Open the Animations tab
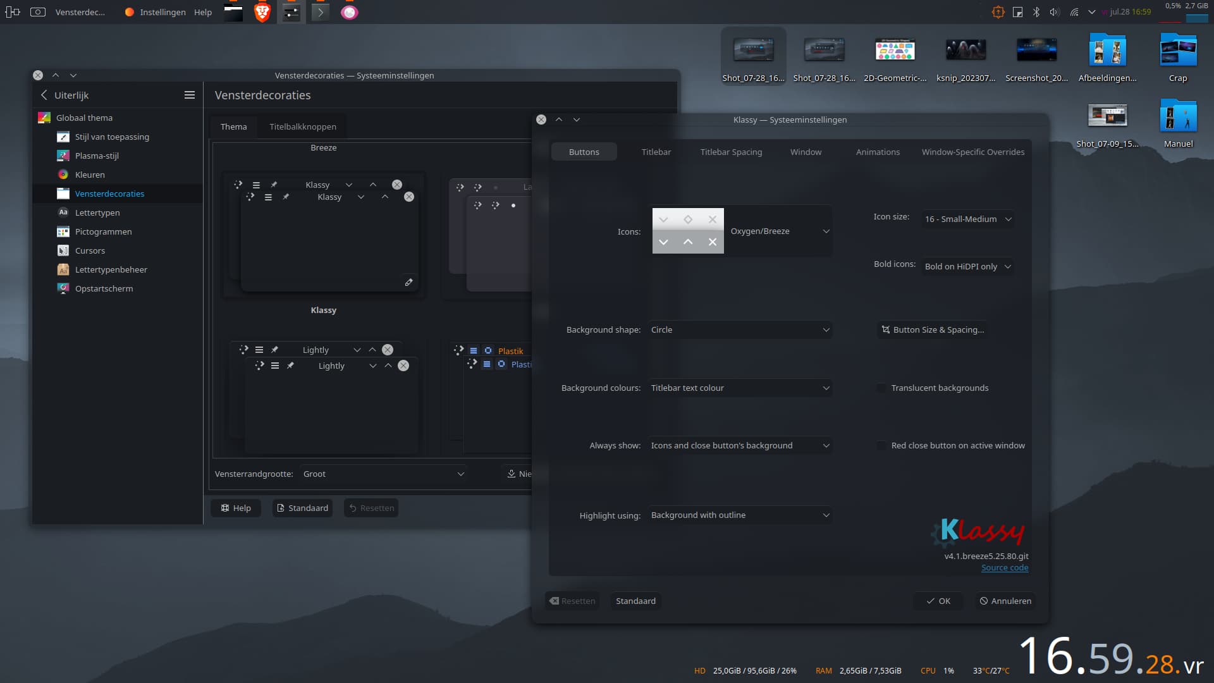 coord(878,152)
